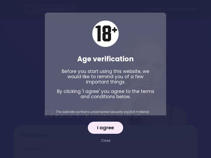Click the 18+ age badge icon
The width and height of the screenshot is (211, 158).
pyautogui.click(x=105, y=34)
